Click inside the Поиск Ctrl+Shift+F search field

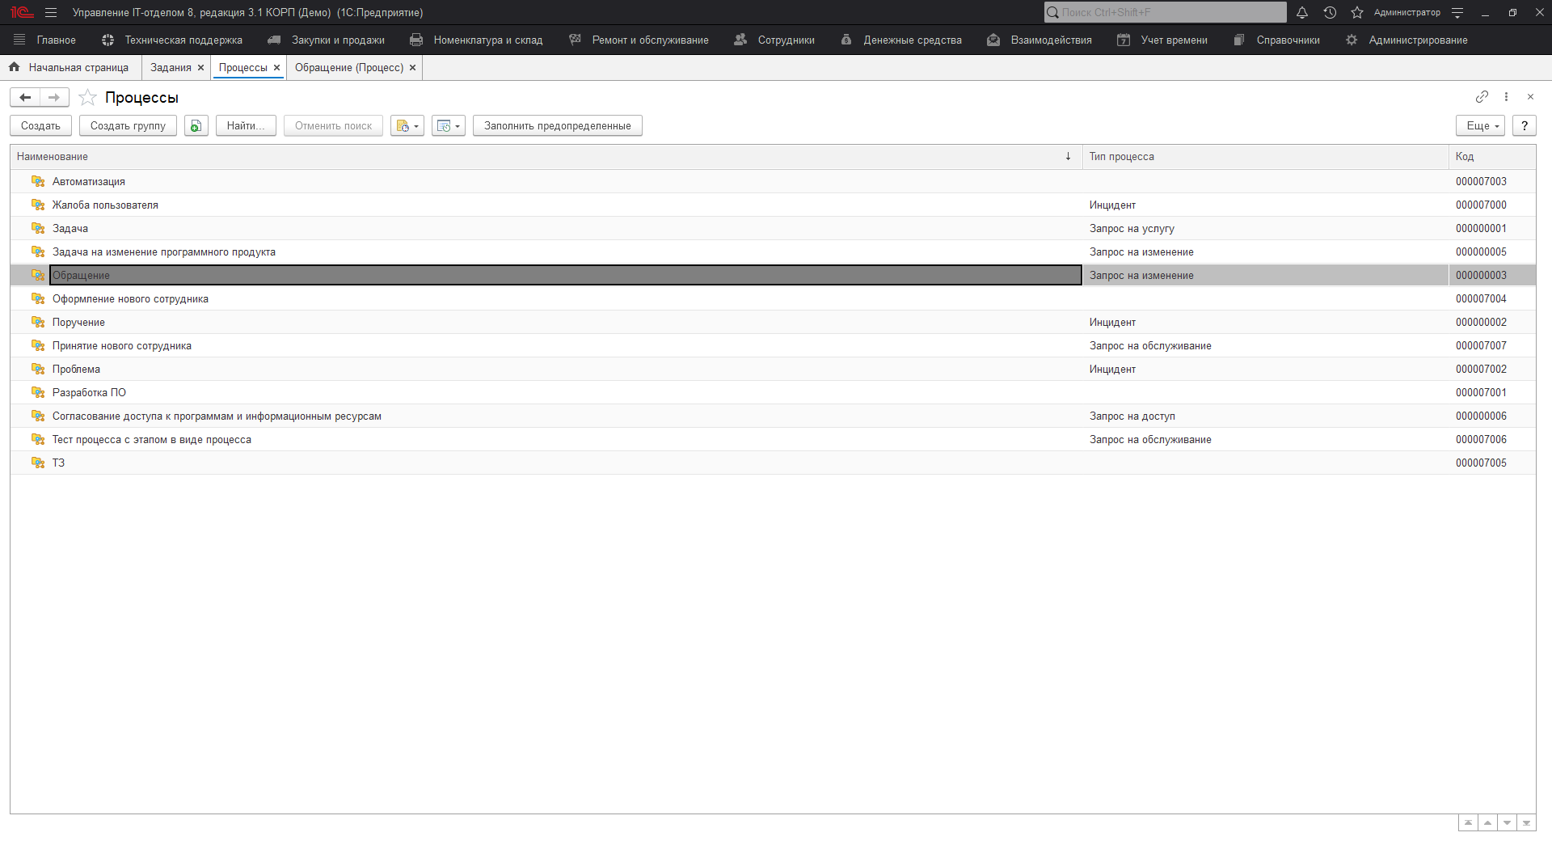[1156, 12]
